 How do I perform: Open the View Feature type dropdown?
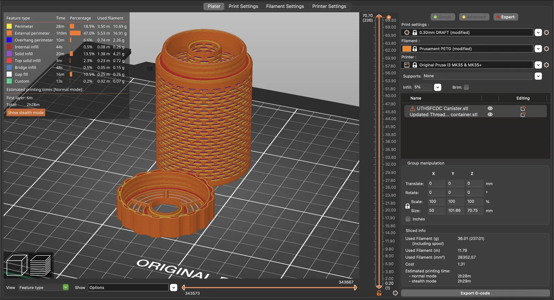pyautogui.click(x=65, y=288)
